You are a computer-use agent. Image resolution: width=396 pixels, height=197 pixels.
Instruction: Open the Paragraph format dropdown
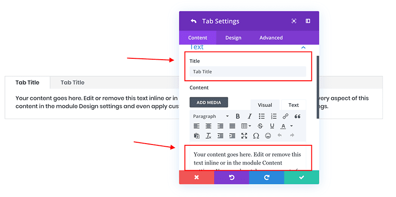[211, 116]
